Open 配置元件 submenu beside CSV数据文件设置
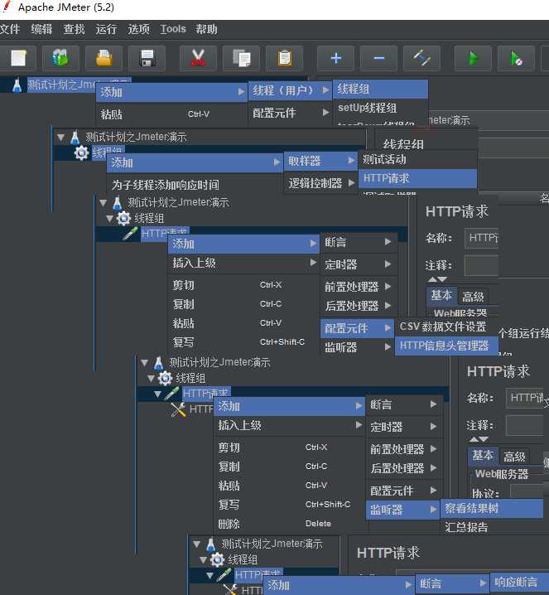549x595 pixels. pyautogui.click(x=357, y=328)
